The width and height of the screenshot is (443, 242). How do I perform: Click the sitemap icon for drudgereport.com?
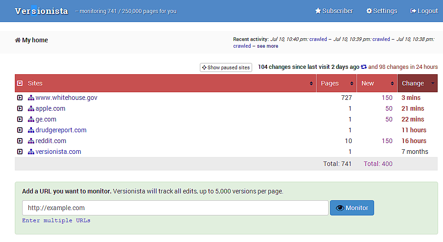[x=31, y=130]
